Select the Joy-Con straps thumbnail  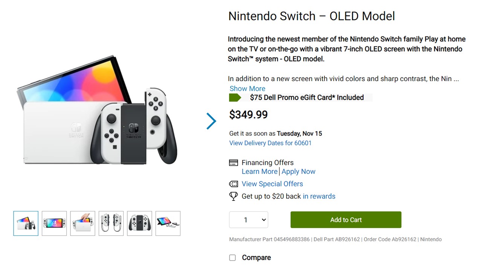(111, 223)
